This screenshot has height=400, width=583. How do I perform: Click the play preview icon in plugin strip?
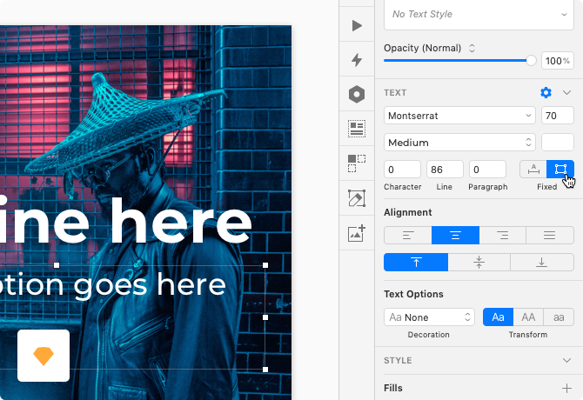[x=357, y=25]
